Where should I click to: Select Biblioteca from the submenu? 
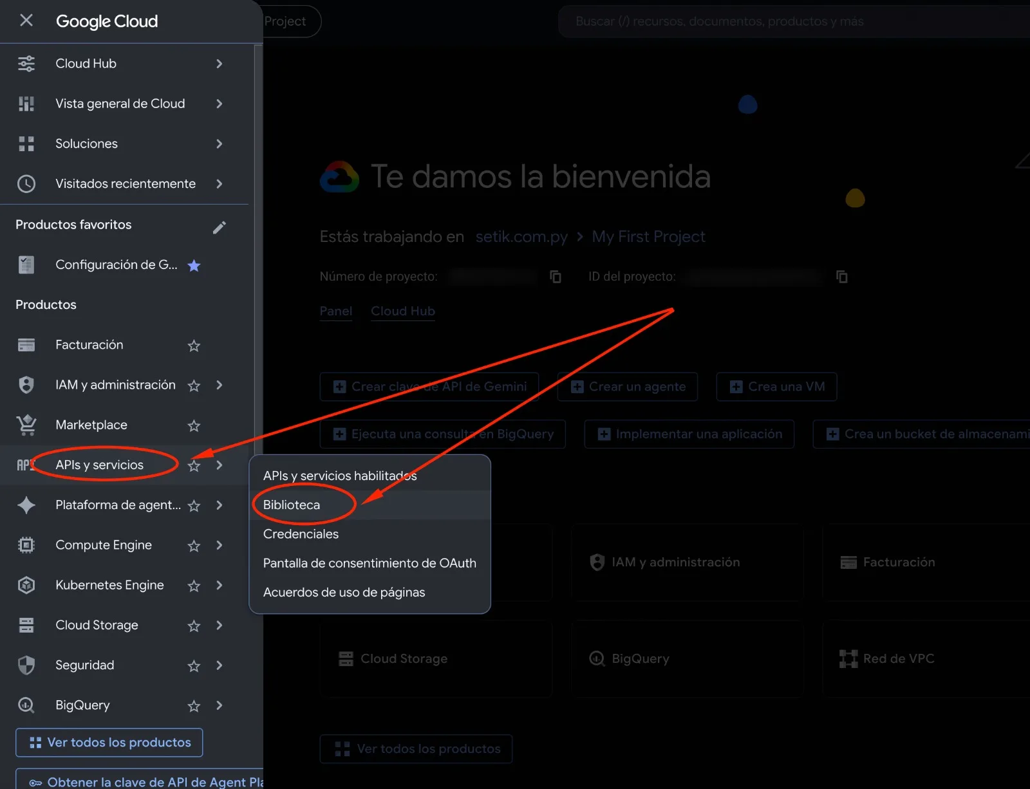coord(370,505)
